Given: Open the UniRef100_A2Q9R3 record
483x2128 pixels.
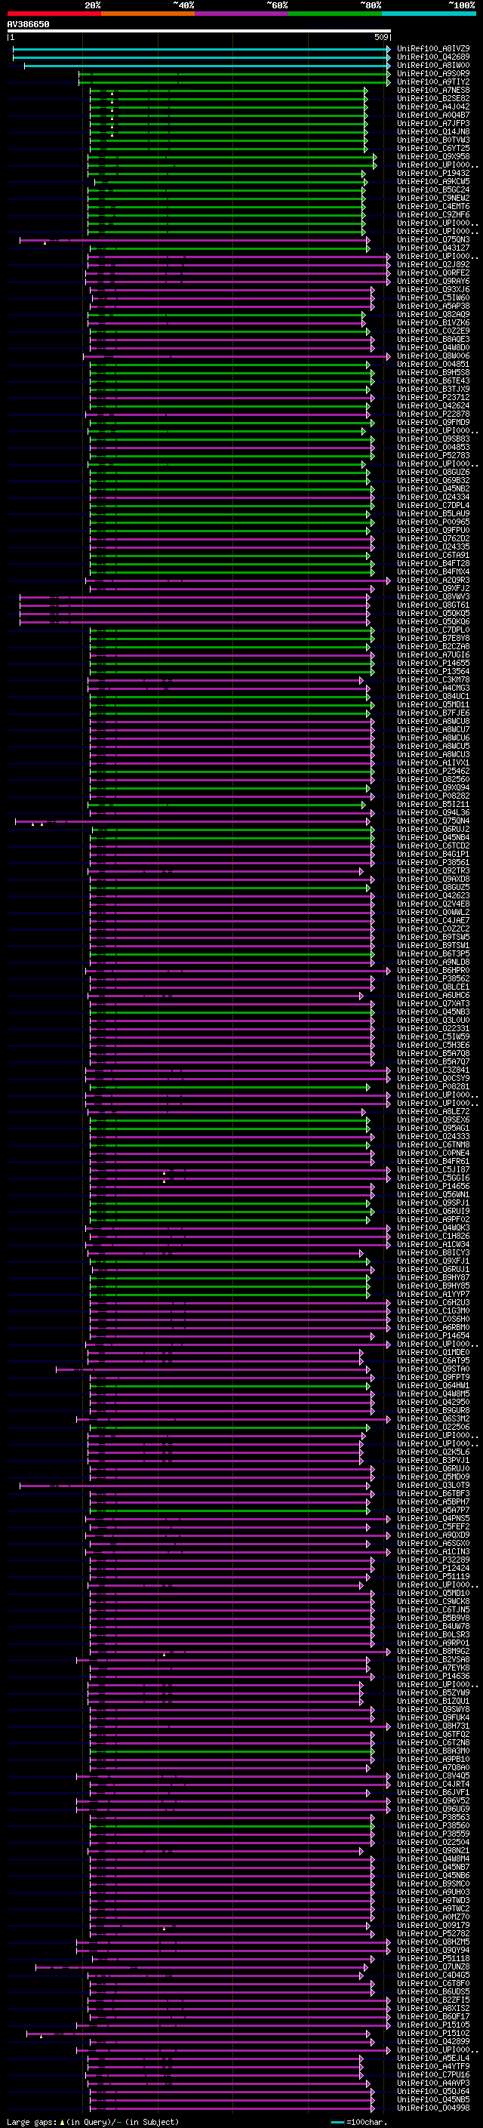Looking at the screenshot, I should [x=433, y=580].
